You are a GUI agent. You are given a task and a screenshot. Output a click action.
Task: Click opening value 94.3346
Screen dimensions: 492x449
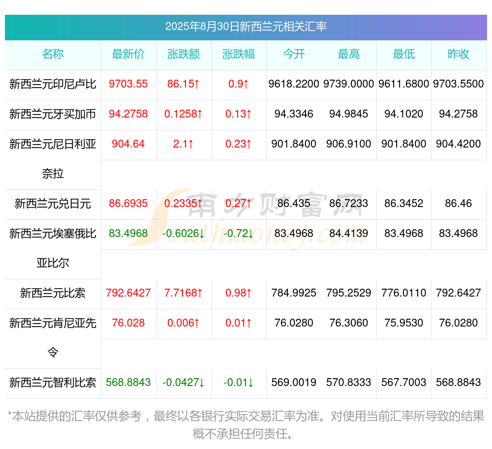pos(294,114)
